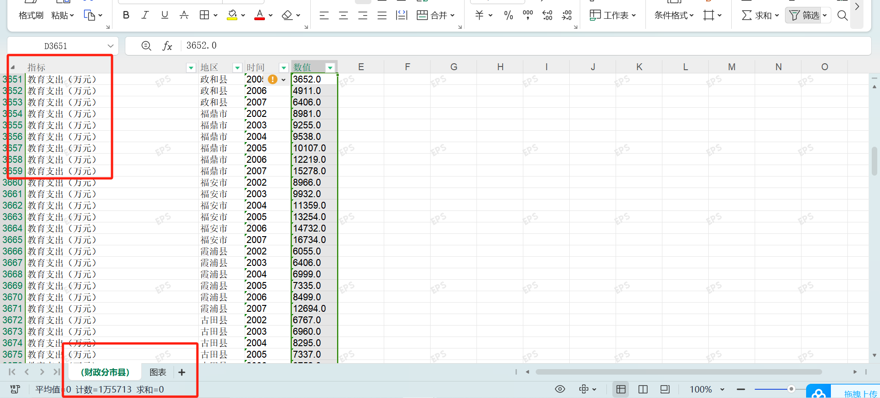
Task: Click the cell format frame icon
Action: [709, 16]
